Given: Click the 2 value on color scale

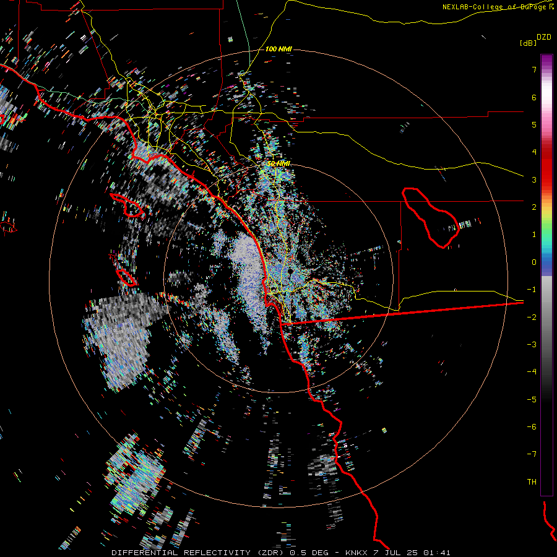Looking at the screenshot, I should pyautogui.click(x=534, y=207).
